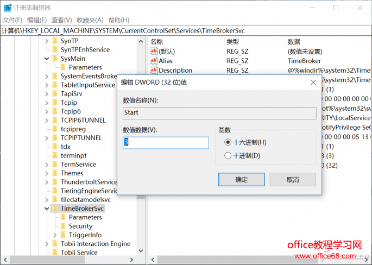Open the 查看(V) menu
The image size is (372, 265).
point(62,20)
